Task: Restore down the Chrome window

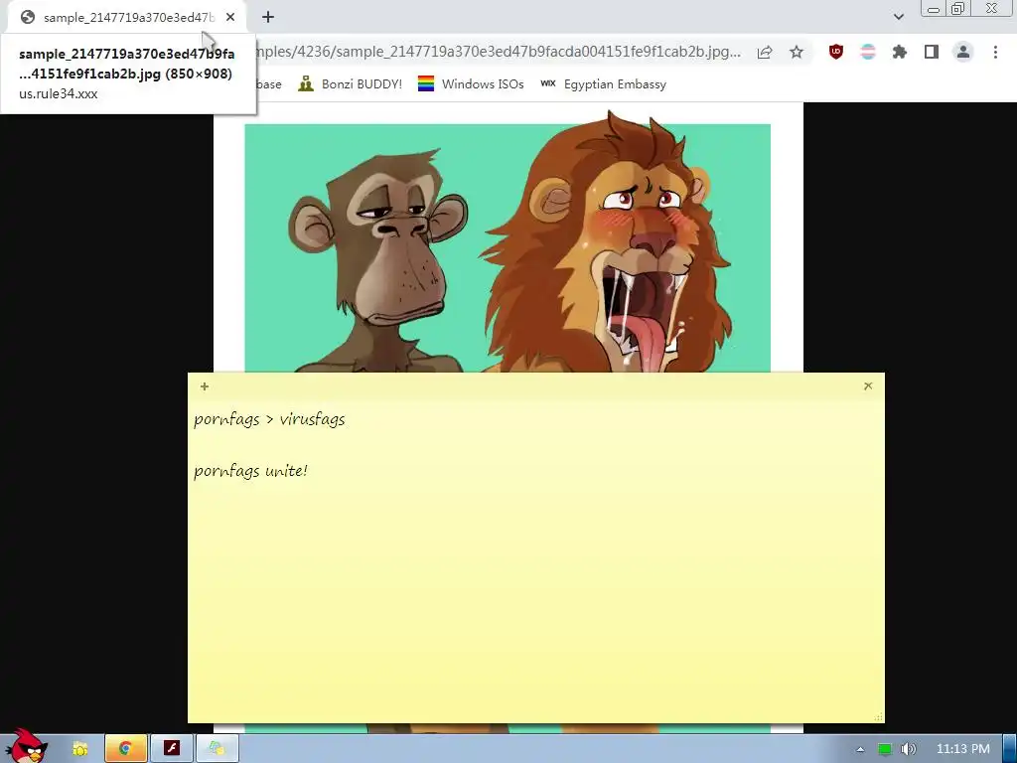Action: [958, 9]
